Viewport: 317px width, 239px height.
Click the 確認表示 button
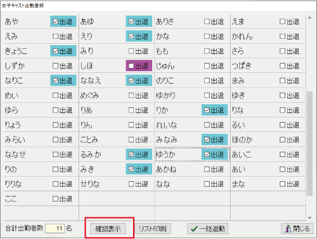(x=108, y=229)
